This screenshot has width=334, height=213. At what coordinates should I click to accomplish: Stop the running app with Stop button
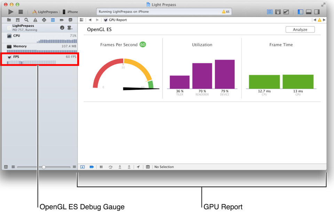tap(21, 12)
